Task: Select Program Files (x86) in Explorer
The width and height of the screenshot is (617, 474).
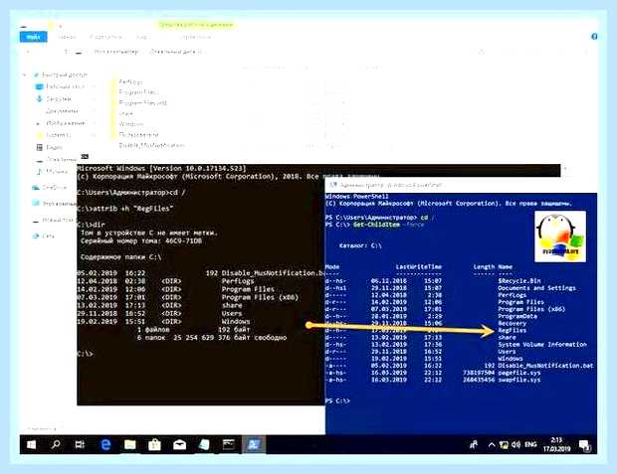Action: [x=143, y=102]
